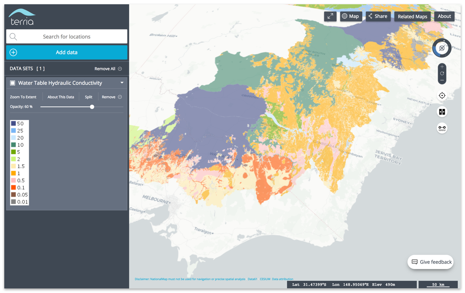This screenshot has height=293, width=465.
Task: Click the minus circle next to Remove All
Action: click(120, 69)
